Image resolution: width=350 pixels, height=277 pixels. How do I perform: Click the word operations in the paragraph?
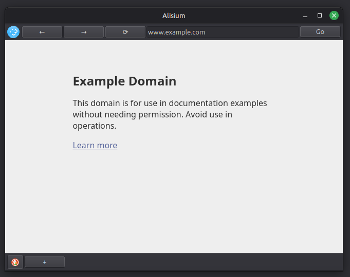(x=94, y=126)
